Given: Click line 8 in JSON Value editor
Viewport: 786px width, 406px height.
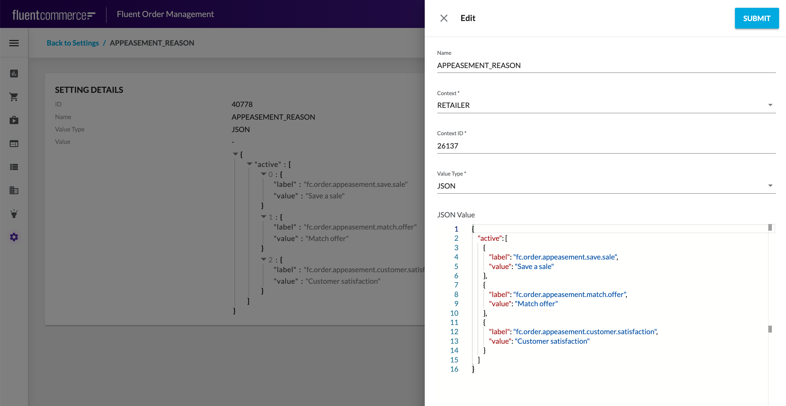Looking at the screenshot, I should 570,294.
